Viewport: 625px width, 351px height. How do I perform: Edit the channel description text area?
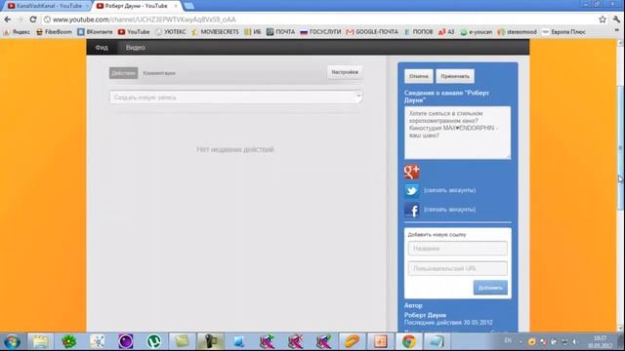pyautogui.click(x=457, y=133)
